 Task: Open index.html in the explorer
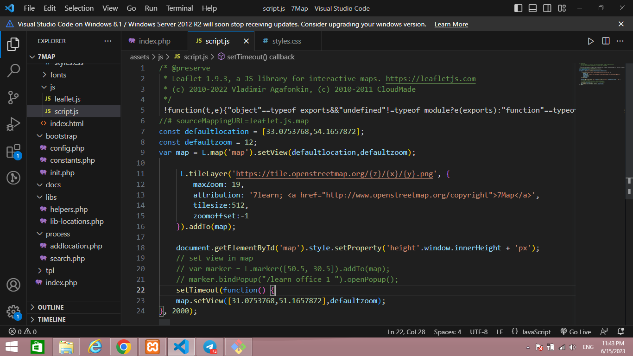point(67,124)
